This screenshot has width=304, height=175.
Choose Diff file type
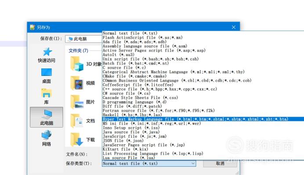tap(203, 106)
